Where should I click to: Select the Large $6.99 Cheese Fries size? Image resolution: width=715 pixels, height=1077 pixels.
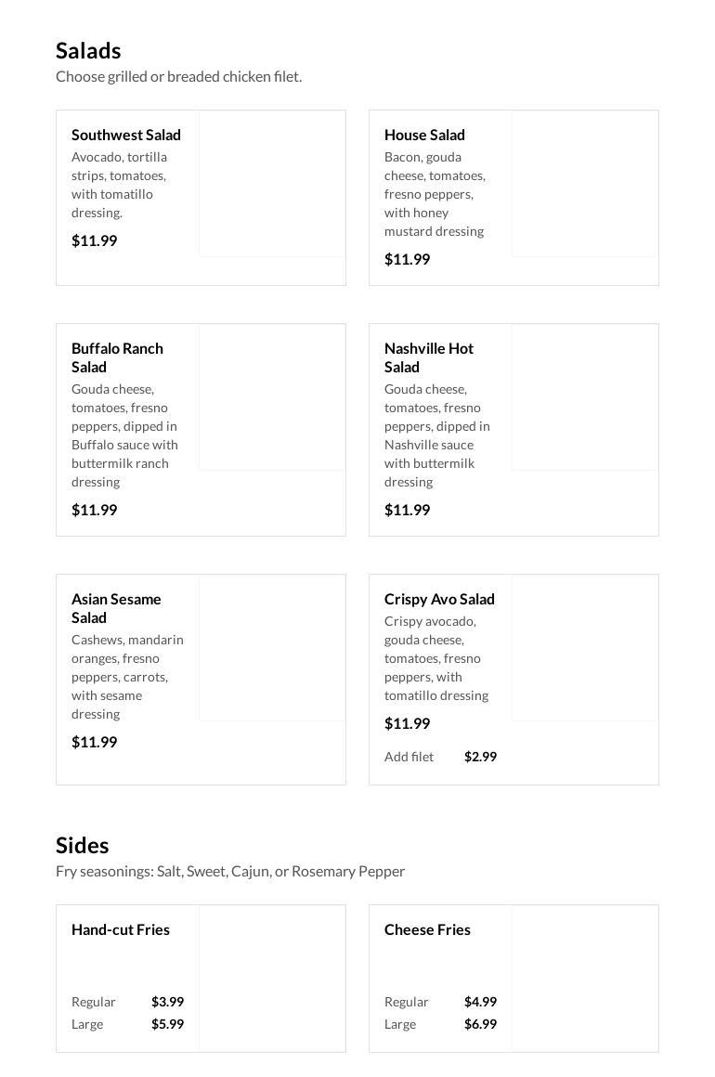point(440,1024)
